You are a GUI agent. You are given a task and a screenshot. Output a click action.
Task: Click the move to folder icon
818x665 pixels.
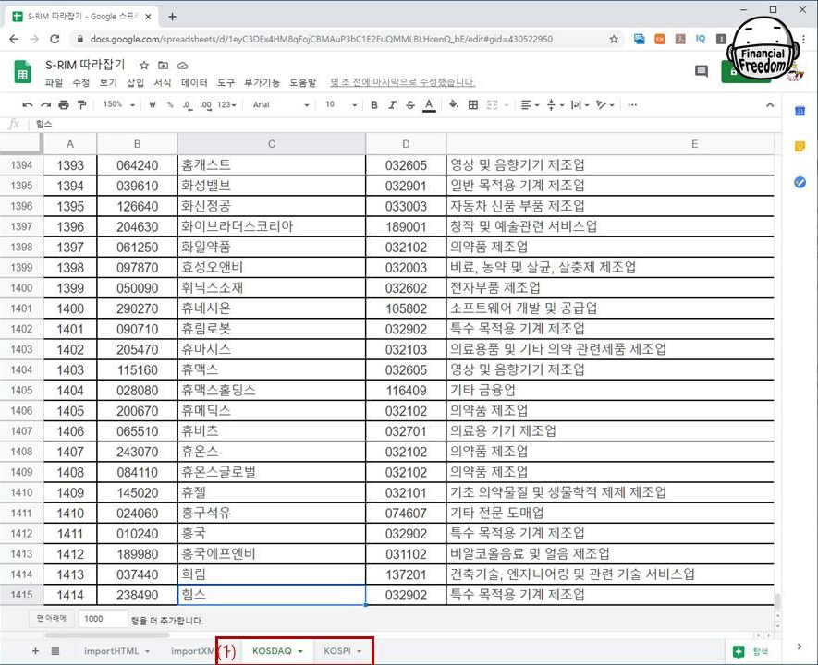tap(164, 66)
